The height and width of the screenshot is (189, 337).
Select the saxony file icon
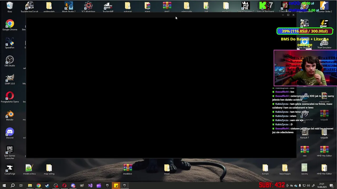coord(305,170)
